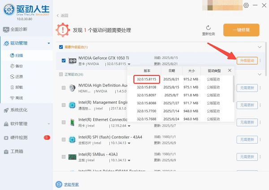Viewport: 269px width, 190px height.
Task: Check the Intel(R) SMBus - 43A3 checkbox
Action: pos(63,157)
